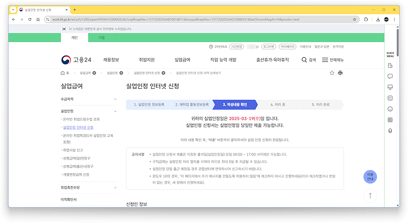The height and width of the screenshot is (223, 408).
Task: Open browser extensions puzzle icon
Action: (366, 20)
